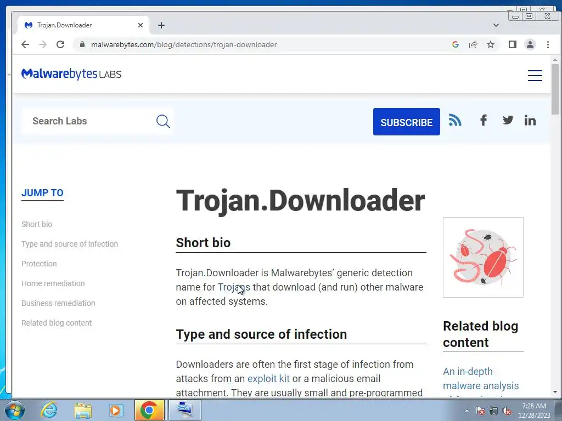The image size is (562, 421).
Task: Open the network status tray icon
Action: pyautogui.click(x=493, y=411)
